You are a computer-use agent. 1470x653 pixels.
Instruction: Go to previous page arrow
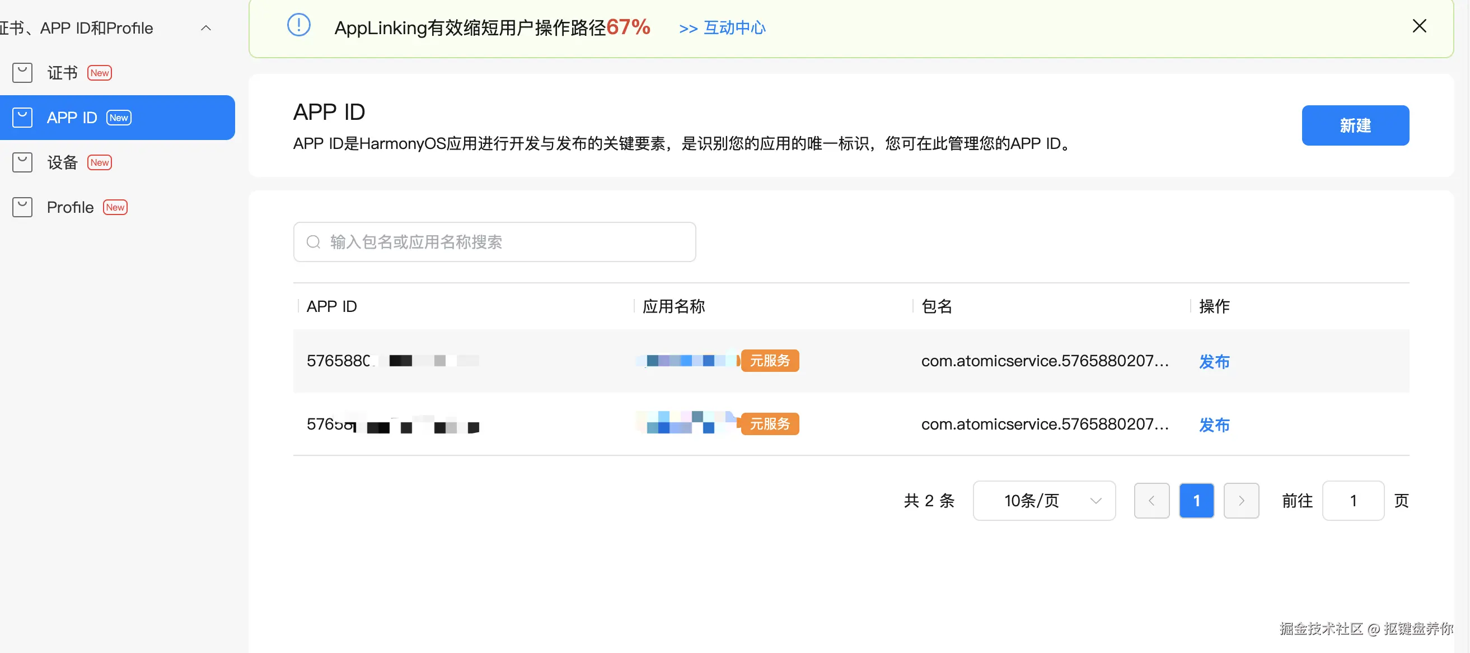[1151, 501]
